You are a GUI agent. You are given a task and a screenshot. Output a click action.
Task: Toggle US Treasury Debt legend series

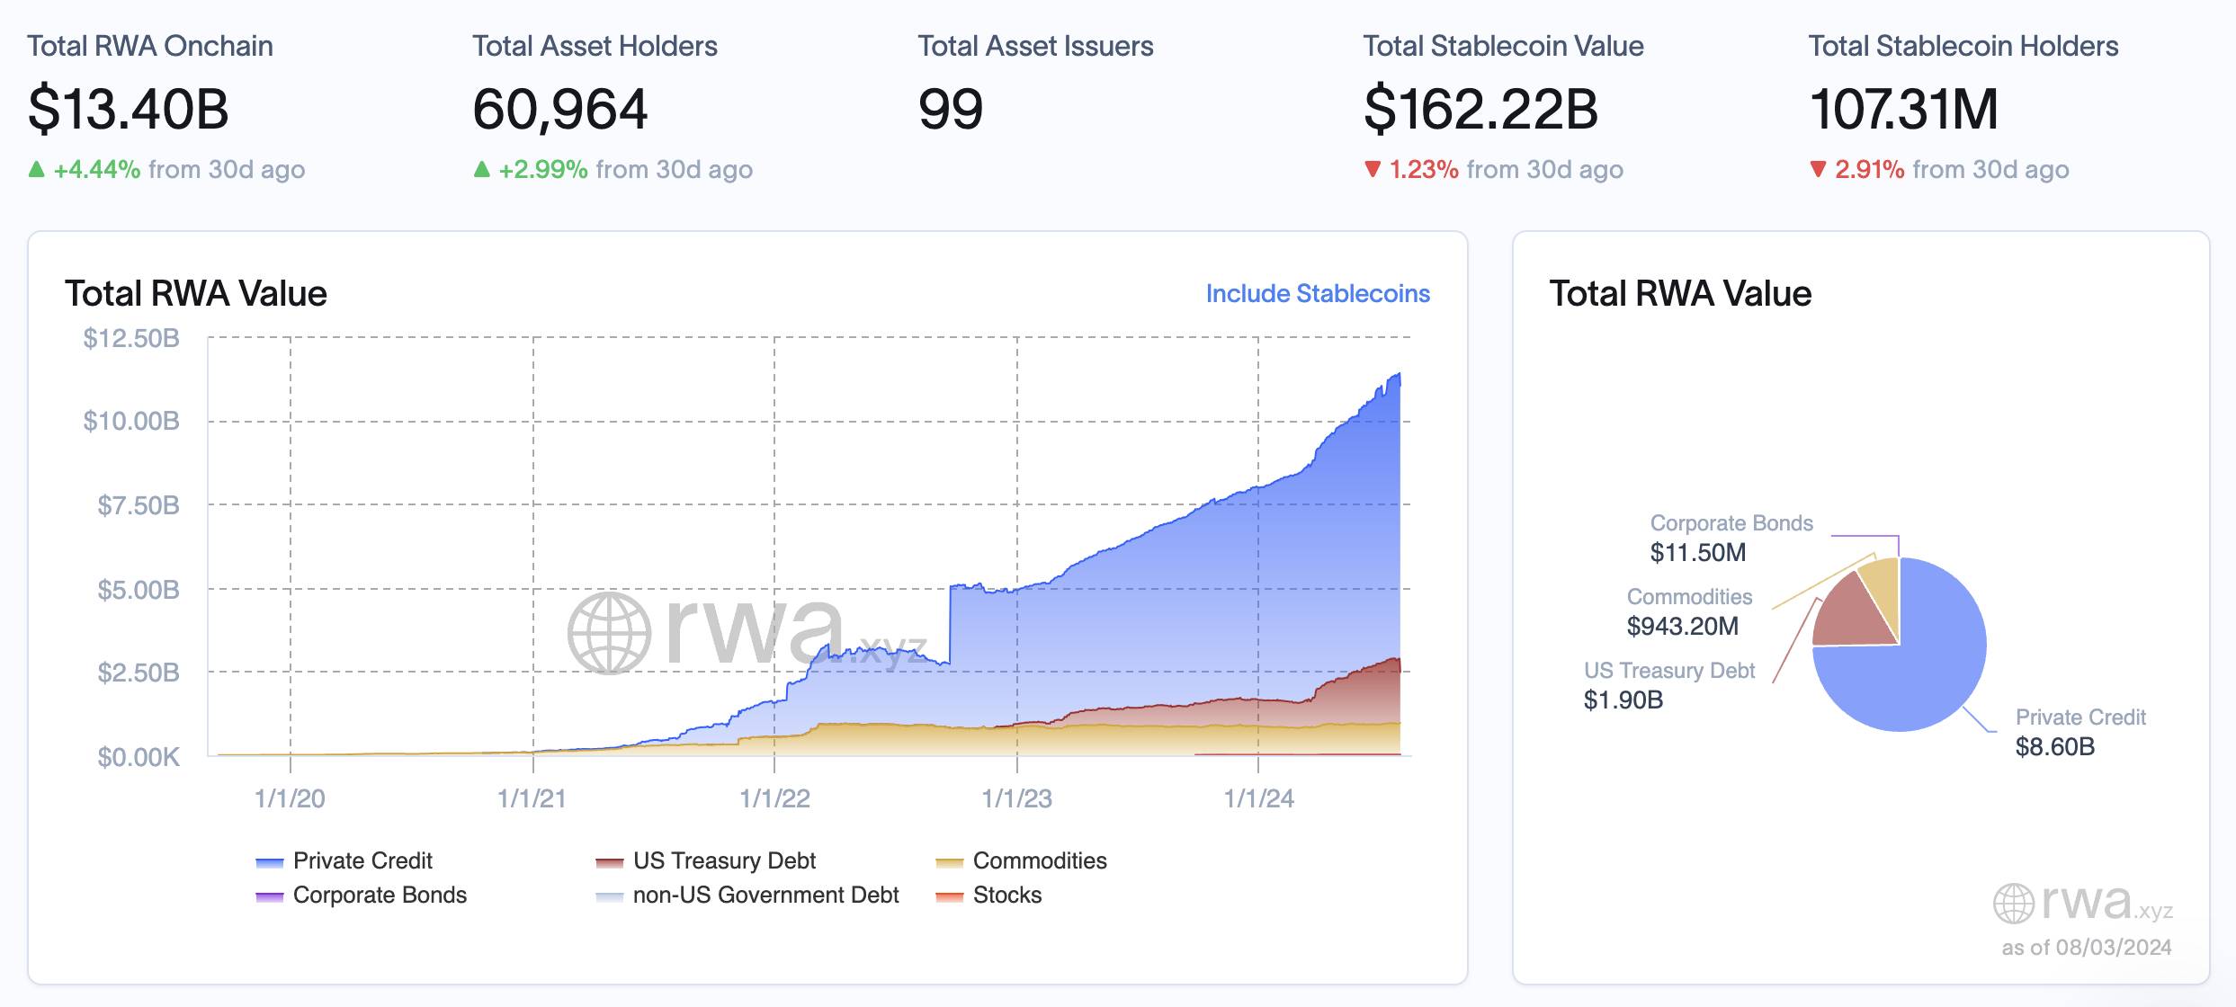(724, 860)
